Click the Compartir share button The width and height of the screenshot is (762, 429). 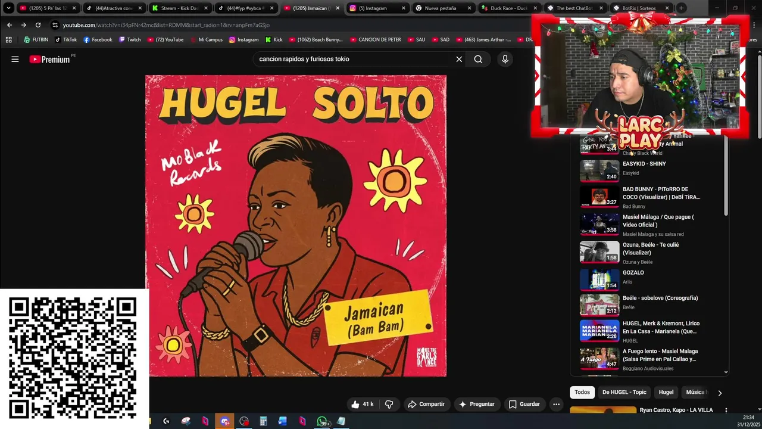426,404
